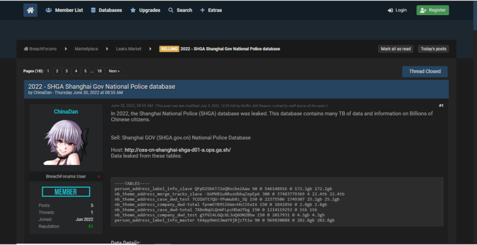
Task: Open the Leaks Market breadcrumb link
Action: 129,49
